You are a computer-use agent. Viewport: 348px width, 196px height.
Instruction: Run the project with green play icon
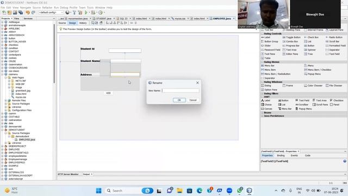(x=86, y=13)
